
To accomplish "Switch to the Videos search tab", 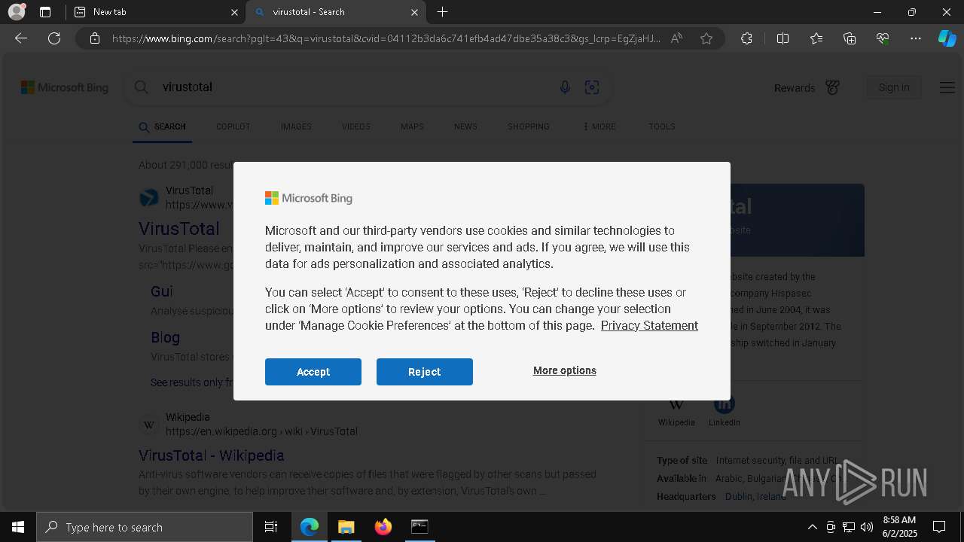I will pos(356,126).
